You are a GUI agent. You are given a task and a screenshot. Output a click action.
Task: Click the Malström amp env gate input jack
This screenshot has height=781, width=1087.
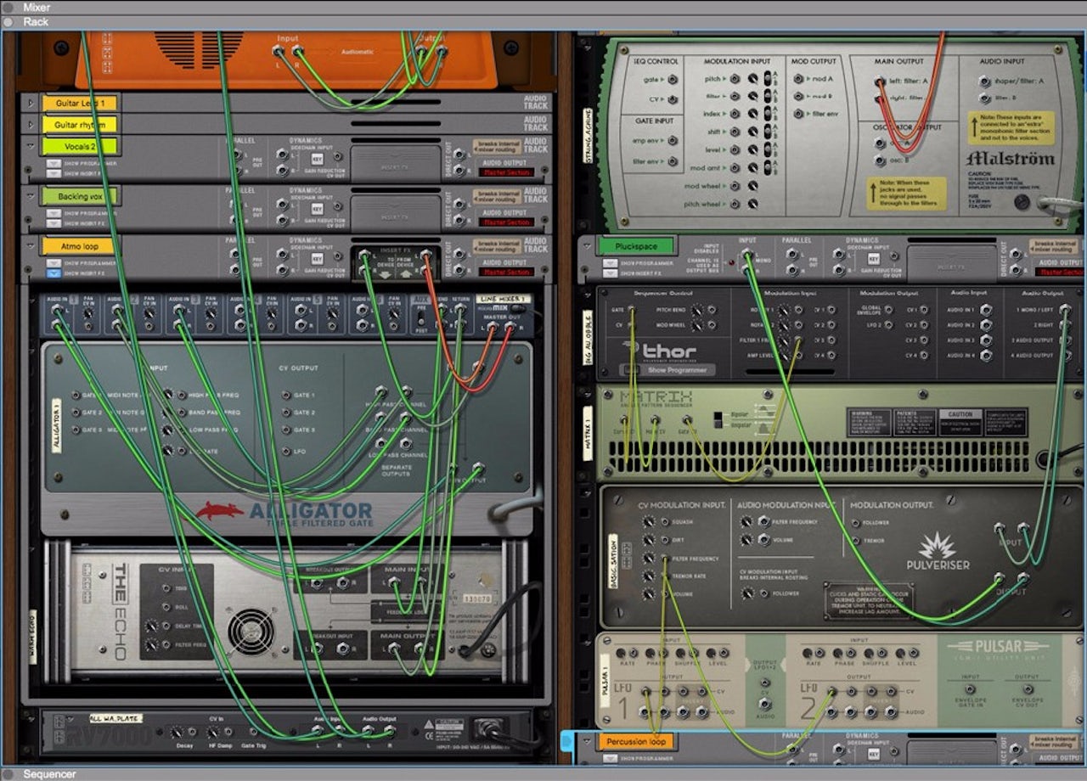click(673, 141)
